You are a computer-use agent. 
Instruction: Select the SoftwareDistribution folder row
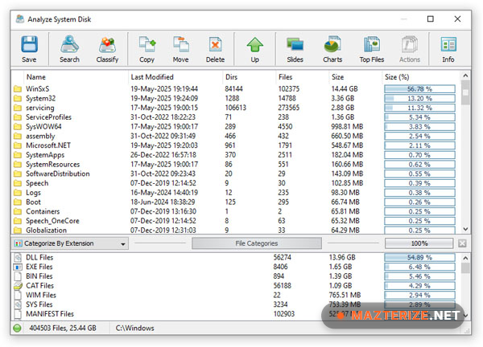pos(235,174)
